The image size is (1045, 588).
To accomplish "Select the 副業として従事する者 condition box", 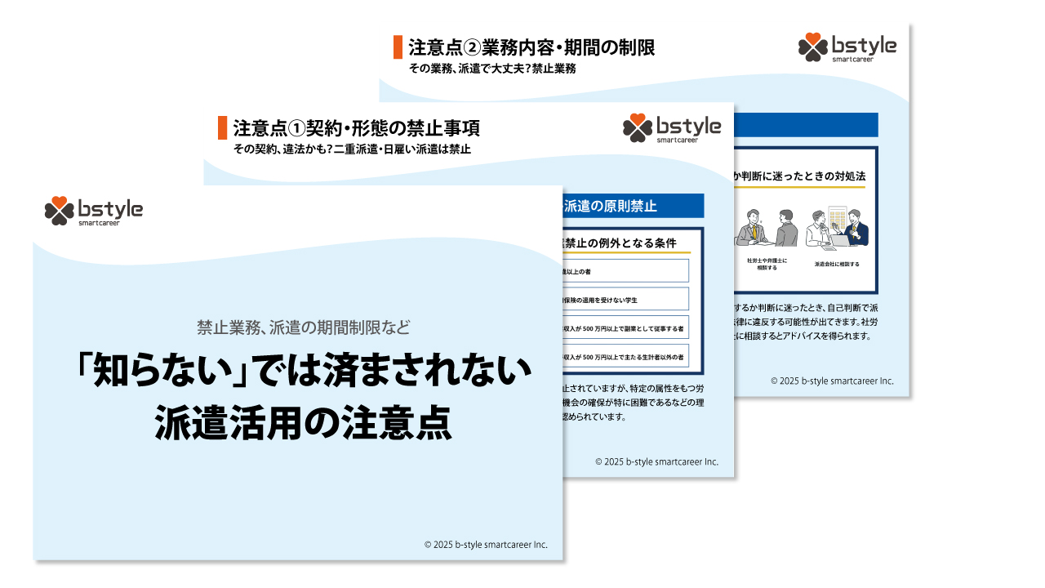I will pyautogui.click(x=625, y=327).
